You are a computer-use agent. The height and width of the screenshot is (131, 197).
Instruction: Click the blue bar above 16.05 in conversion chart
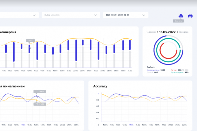point(37,51)
